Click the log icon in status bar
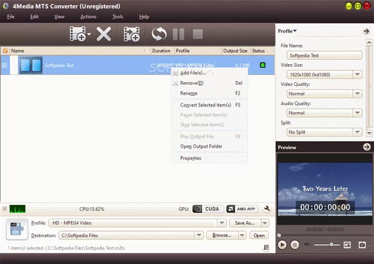This screenshot has height=264, width=374. 266,248
